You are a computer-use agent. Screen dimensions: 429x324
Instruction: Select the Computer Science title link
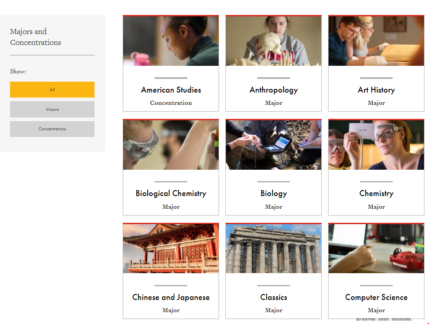(376, 298)
